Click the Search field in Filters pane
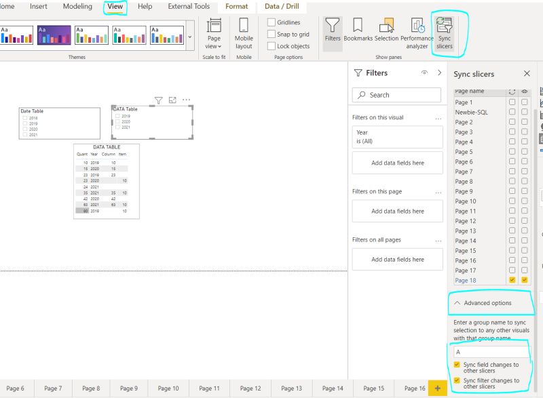 (x=396, y=95)
